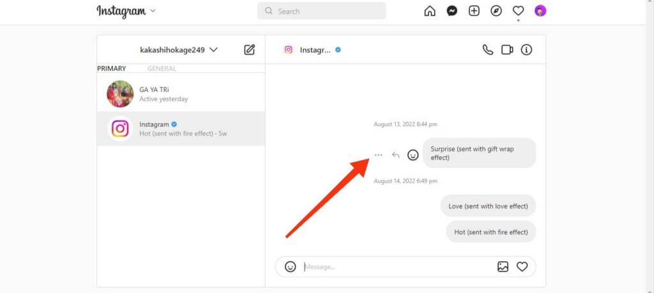Open the GA YA TRi conversation

click(181, 94)
